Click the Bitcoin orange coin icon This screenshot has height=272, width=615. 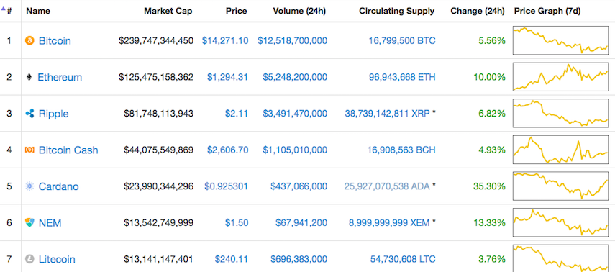29,40
